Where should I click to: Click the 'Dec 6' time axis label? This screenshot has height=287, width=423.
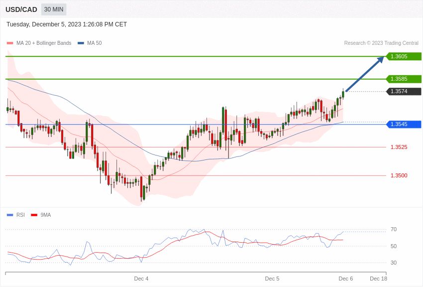pos(346,279)
